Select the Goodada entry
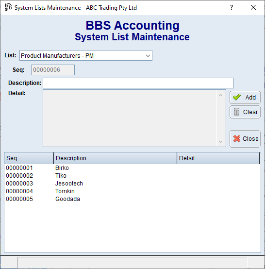265x269 pixels. point(67,199)
